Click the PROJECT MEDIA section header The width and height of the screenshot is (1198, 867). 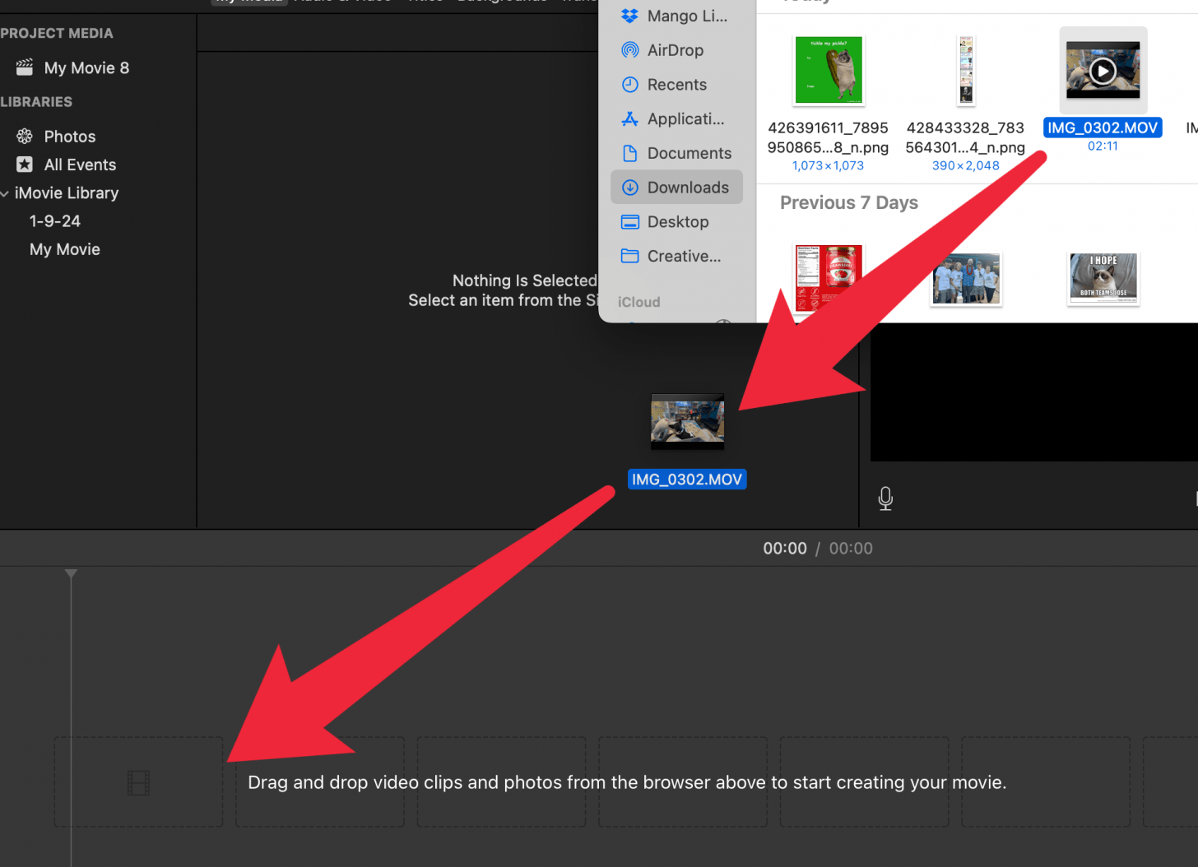(57, 34)
